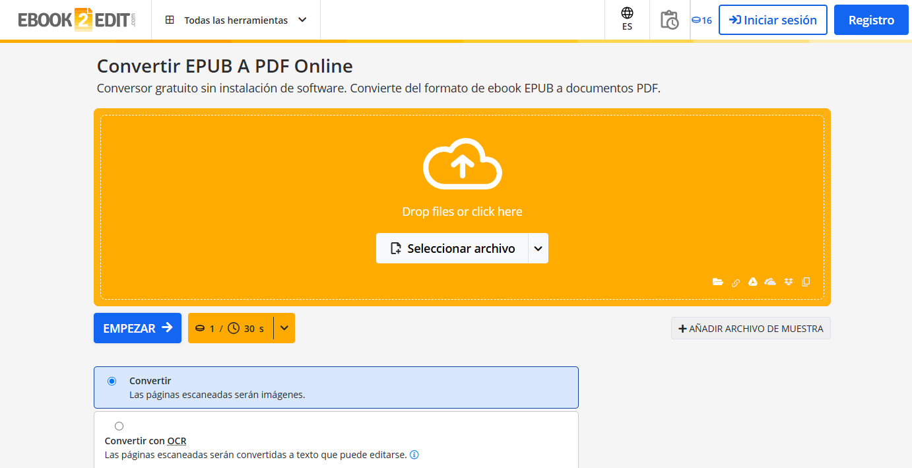This screenshot has width=912, height=468.
Task: Select the Convertir radio button
Action: click(112, 381)
